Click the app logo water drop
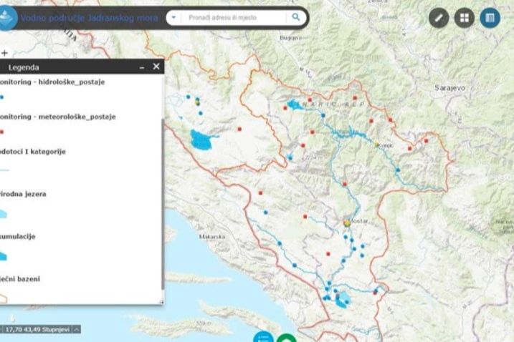The width and height of the screenshot is (514, 342). point(6,18)
